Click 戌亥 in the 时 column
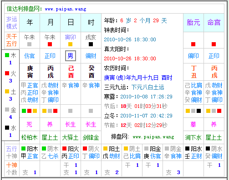This screenshot has height=180, width=229. click(91, 37)
